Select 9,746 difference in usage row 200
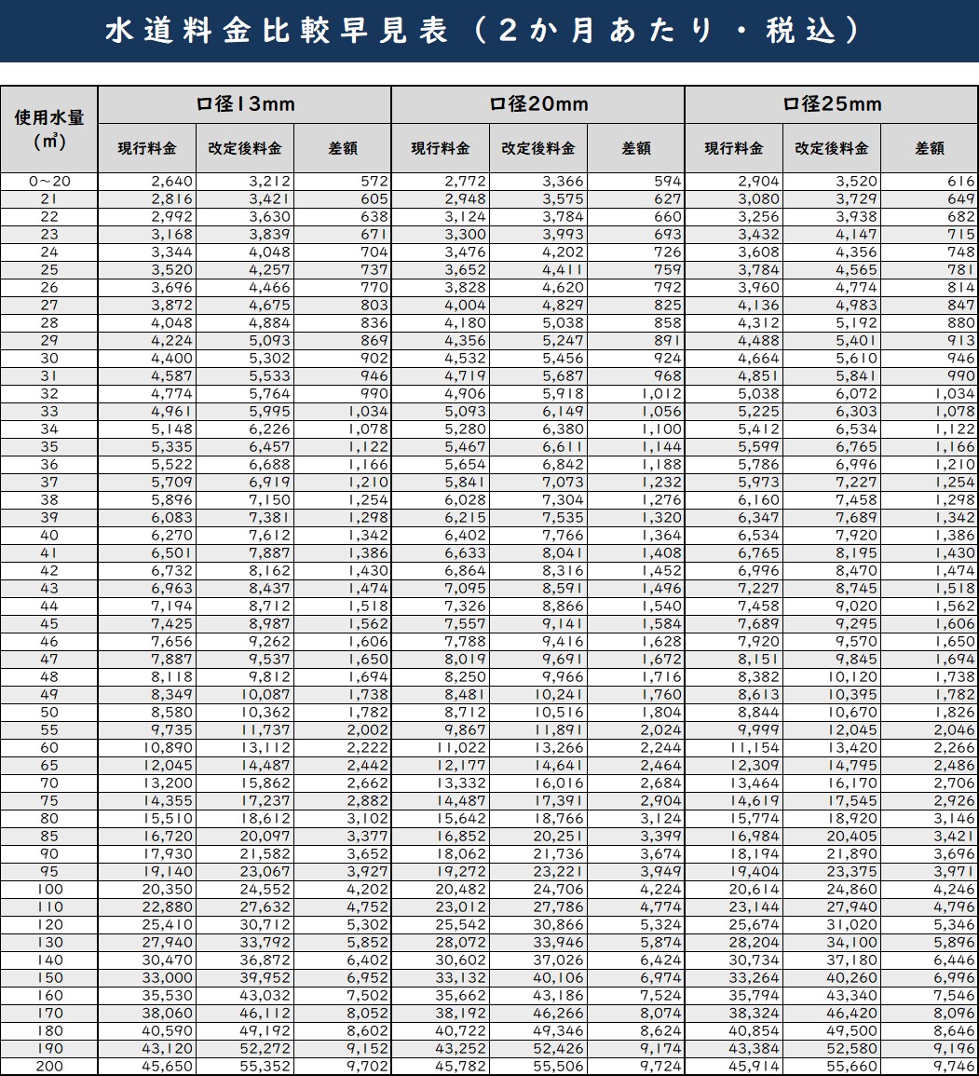979x1076 pixels. pos(955,1067)
